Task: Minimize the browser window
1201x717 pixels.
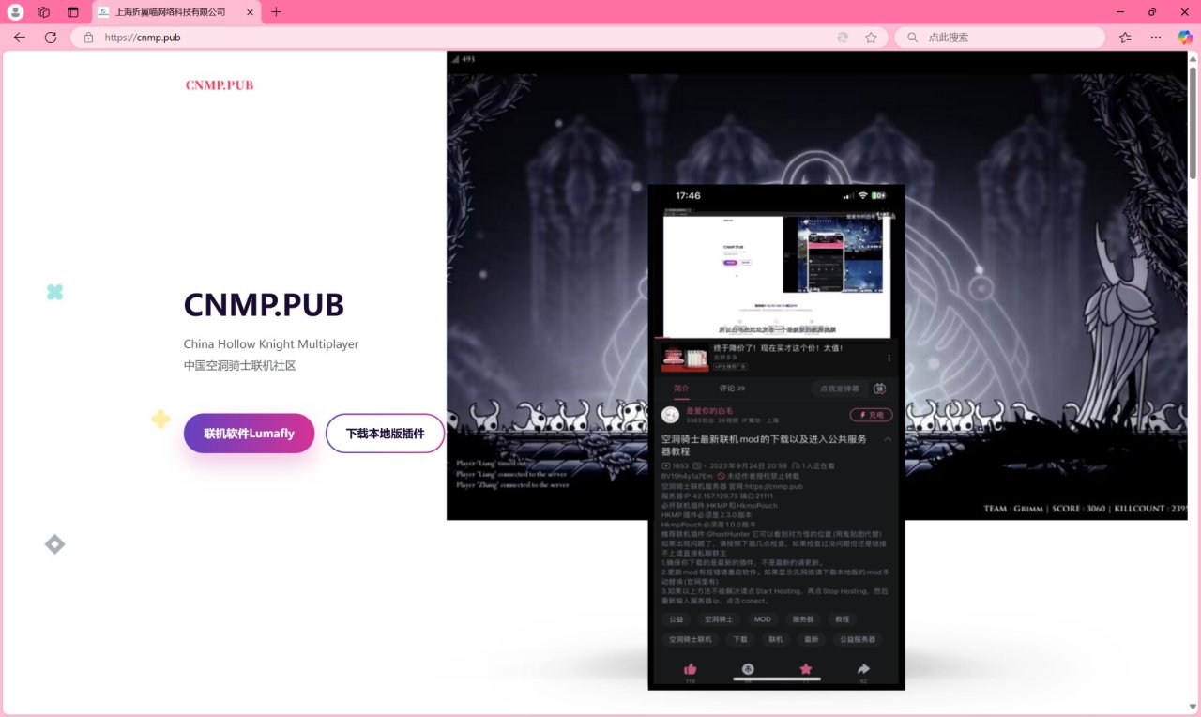Action: click(x=1121, y=12)
